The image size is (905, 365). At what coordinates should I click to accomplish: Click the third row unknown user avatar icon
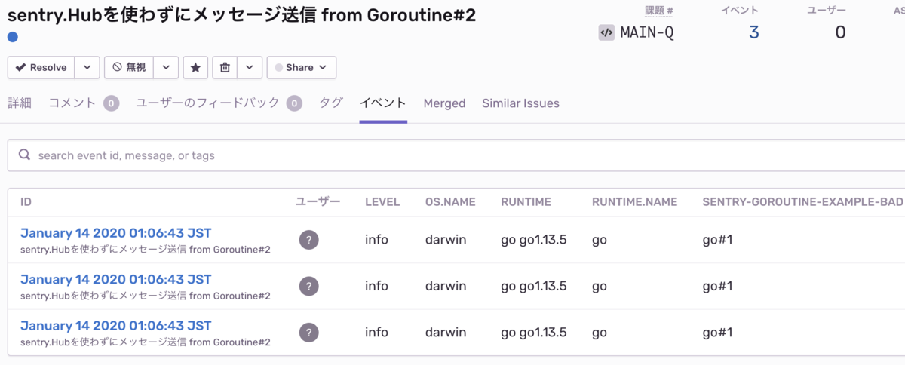[309, 332]
